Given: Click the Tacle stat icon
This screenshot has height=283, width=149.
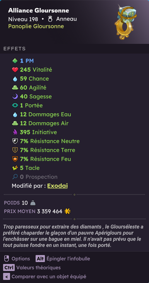Looking at the screenshot, I should (x=15, y=168).
